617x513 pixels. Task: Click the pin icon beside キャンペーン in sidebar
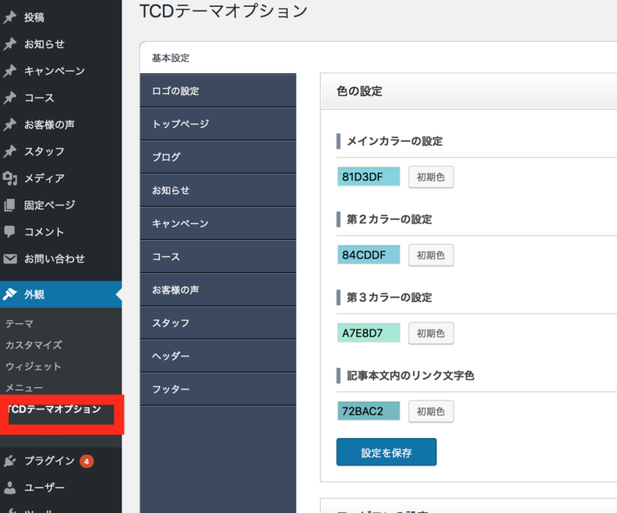pos(10,71)
